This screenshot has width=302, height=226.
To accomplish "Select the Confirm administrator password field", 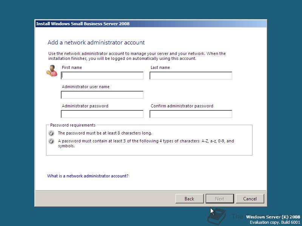I will [191, 114].
